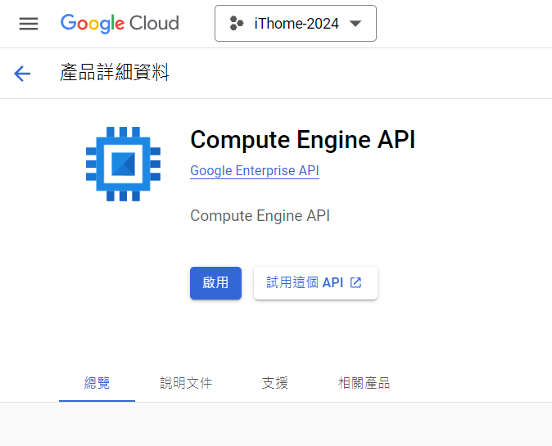The width and height of the screenshot is (552, 446).
Task: Click the project hexagon dots icon
Action: click(236, 23)
